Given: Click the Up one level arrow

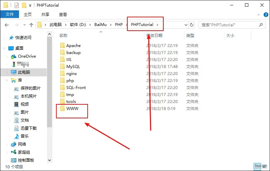Looking at the screenshot, I should [31, 25].
